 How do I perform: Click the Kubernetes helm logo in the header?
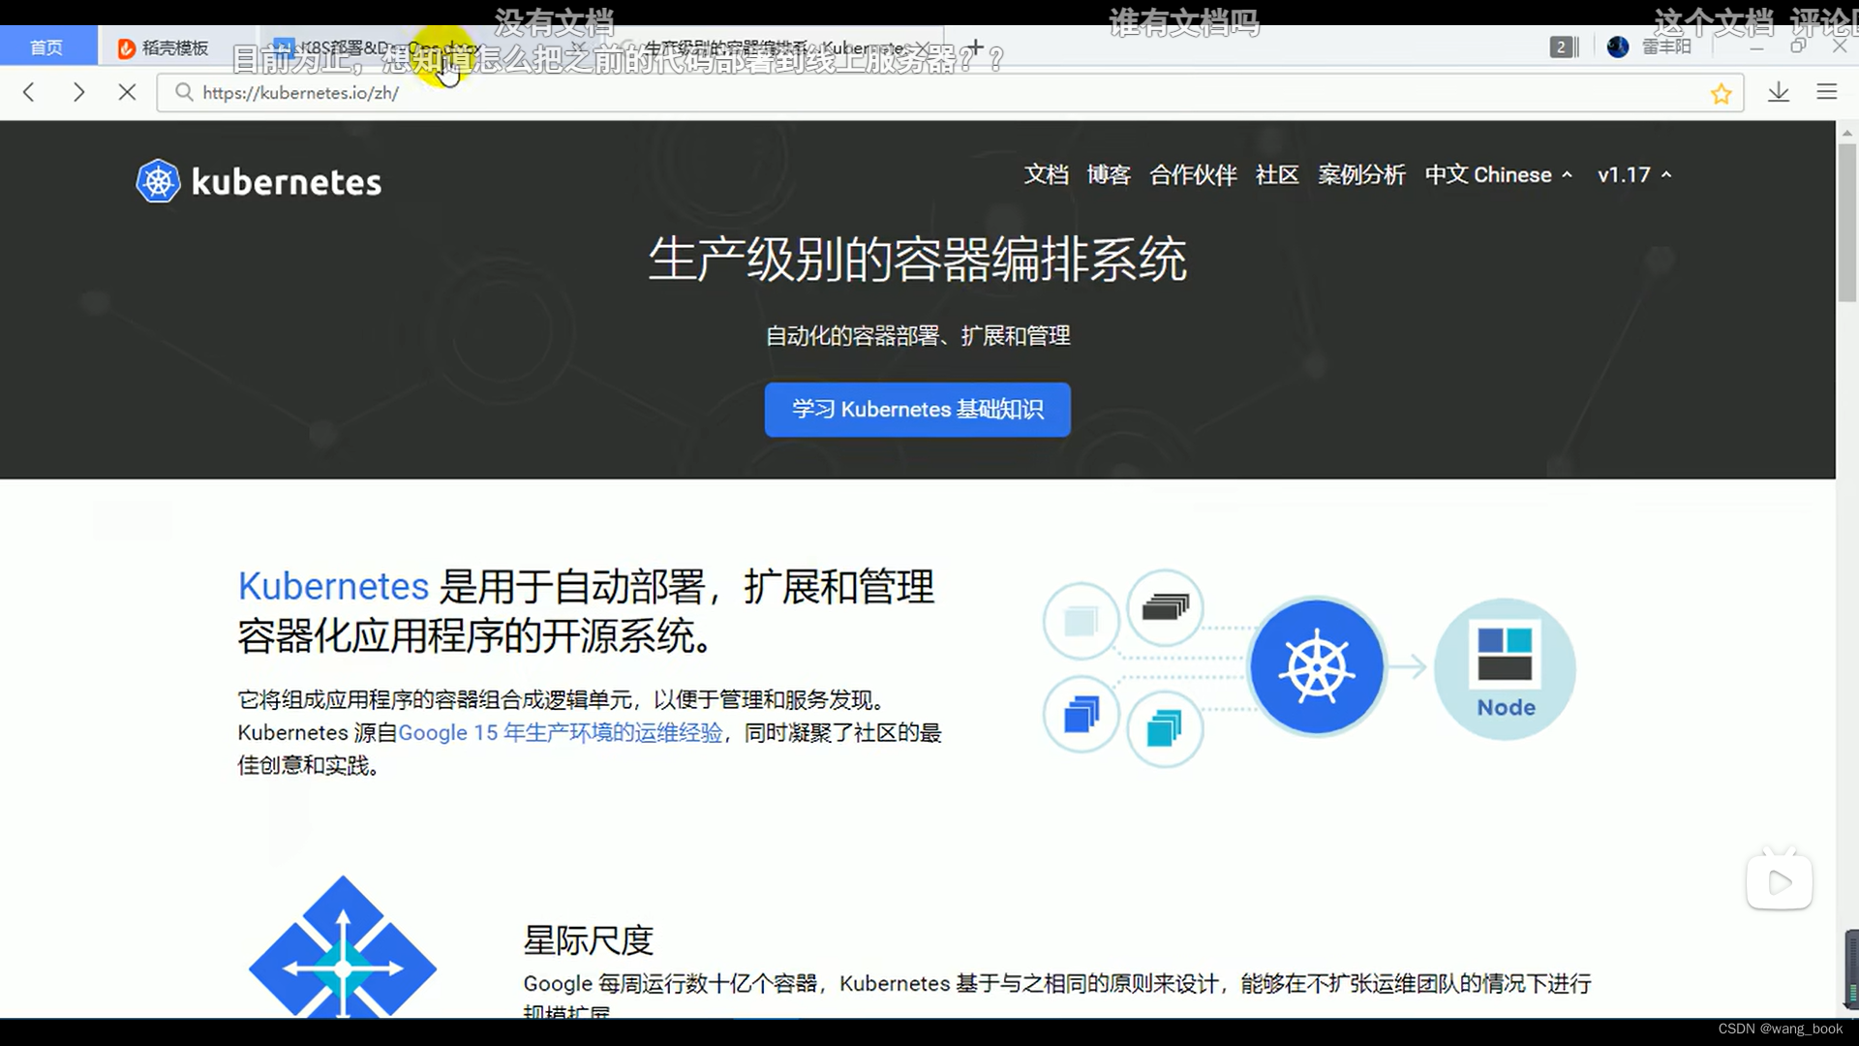[158, 181]
